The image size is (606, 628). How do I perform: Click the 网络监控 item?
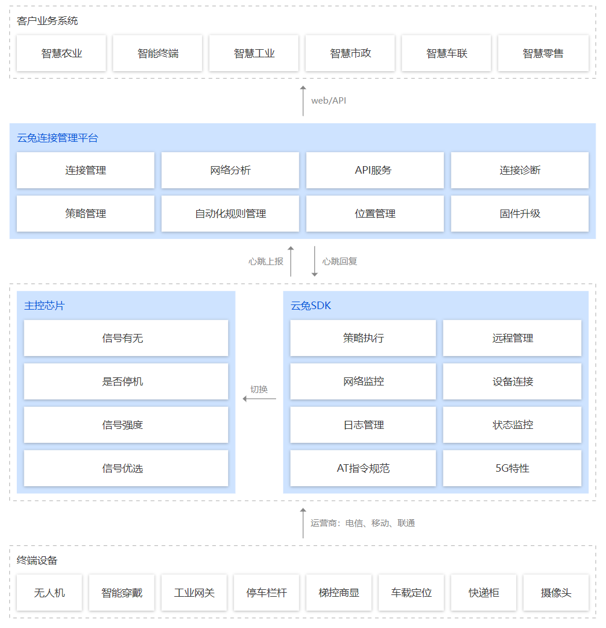363,381
